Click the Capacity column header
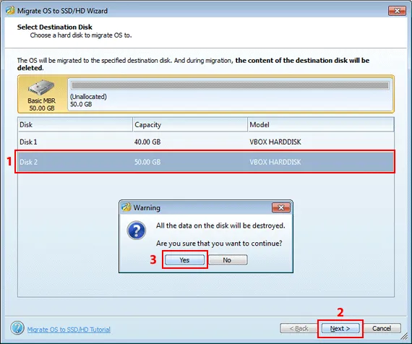This screenshot has width=412, height=344. pos(190,124)
